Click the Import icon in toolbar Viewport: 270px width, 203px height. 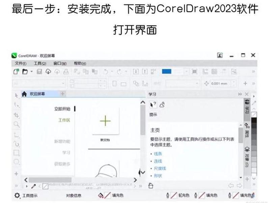point(136,71)
